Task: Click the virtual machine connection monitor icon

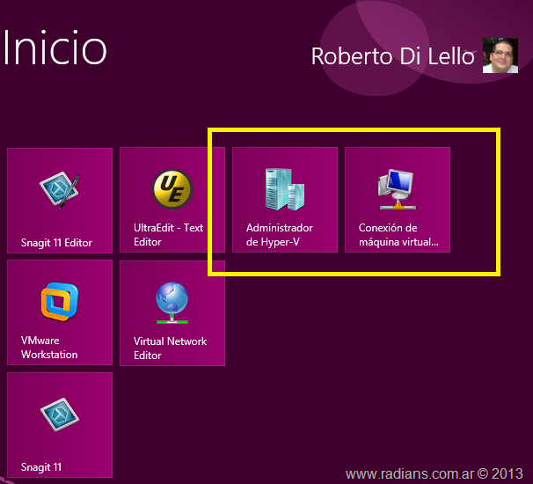Action: [x=397, y=188]
